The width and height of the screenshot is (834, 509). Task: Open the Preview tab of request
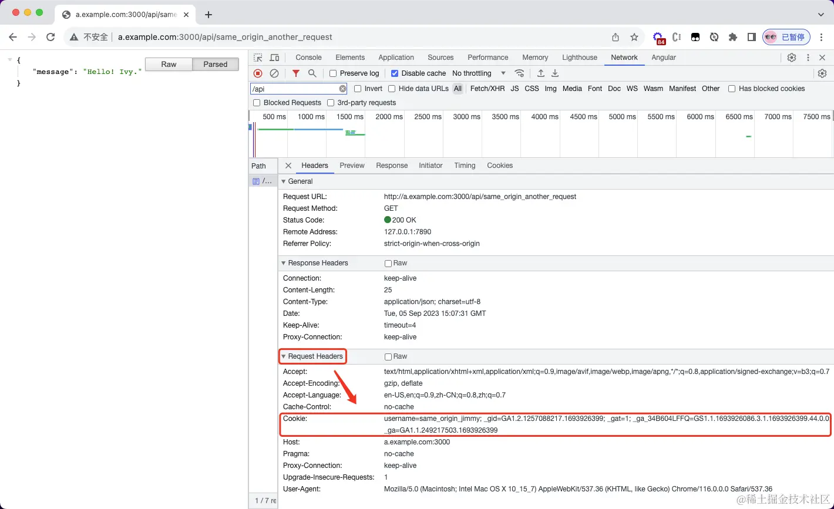coord(352,166)
